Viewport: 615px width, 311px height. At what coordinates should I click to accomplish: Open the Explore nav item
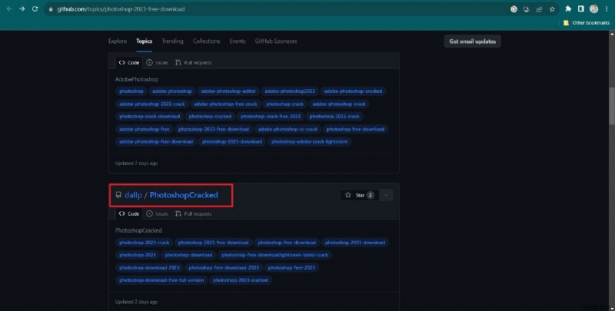(118, 41)
